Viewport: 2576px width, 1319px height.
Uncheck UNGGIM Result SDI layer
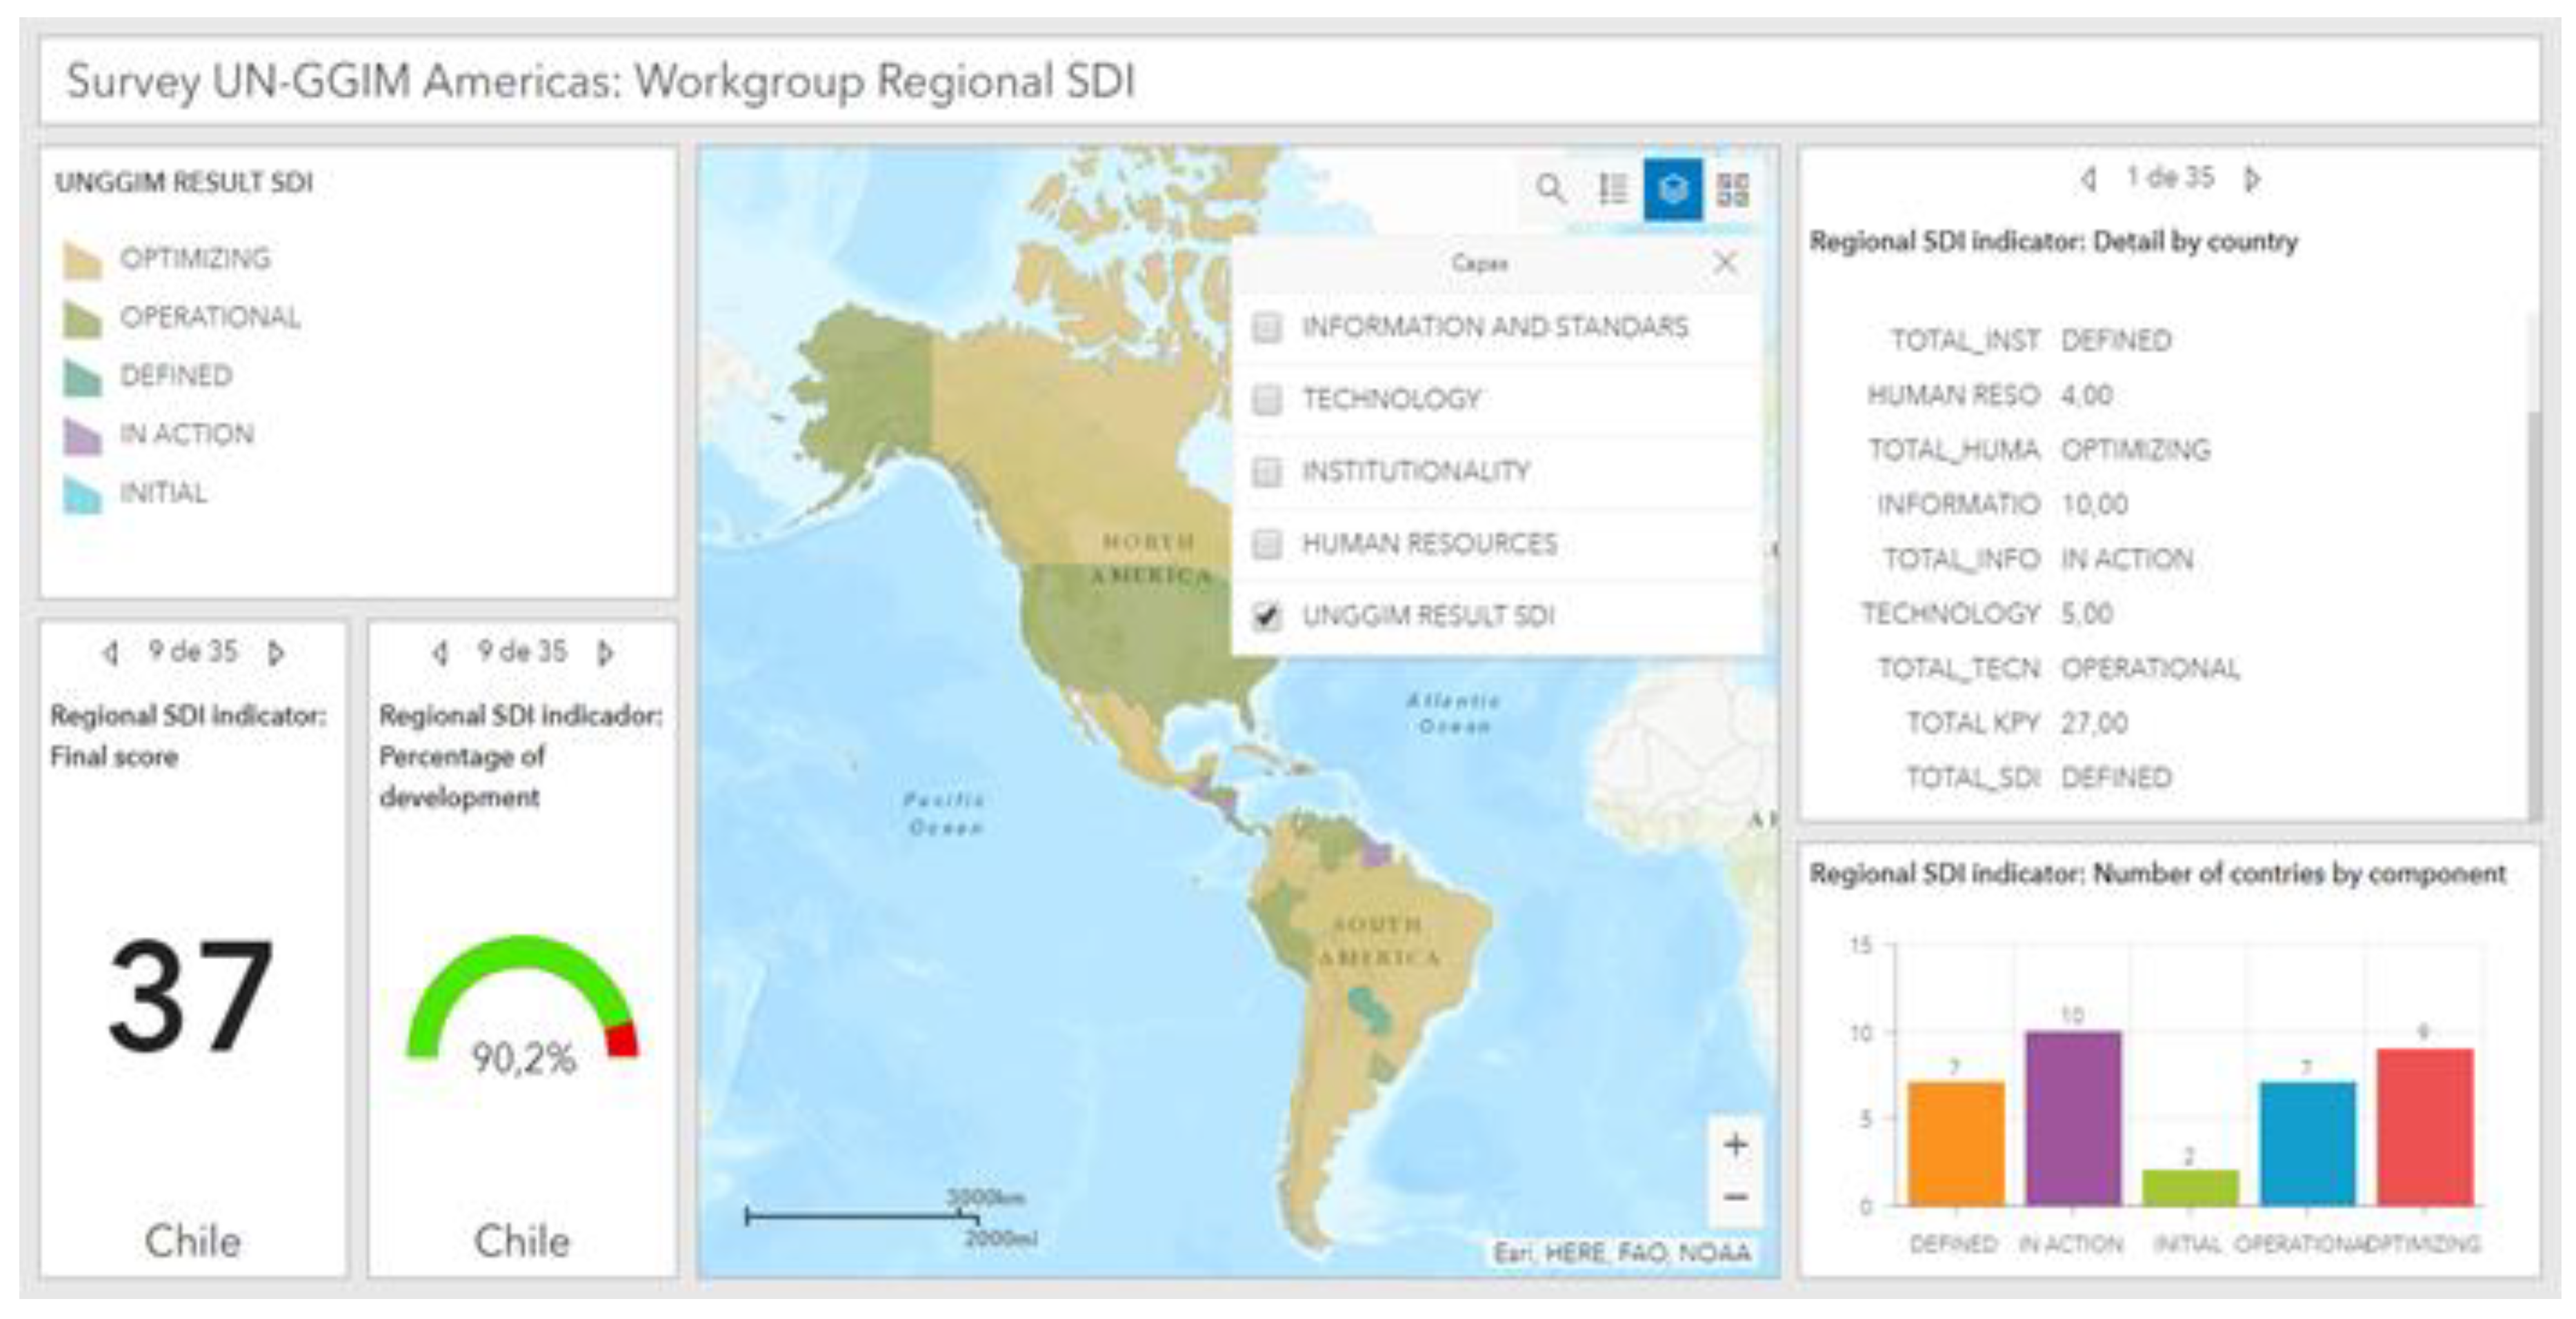pyautogui.click(x=1267, y=616)
